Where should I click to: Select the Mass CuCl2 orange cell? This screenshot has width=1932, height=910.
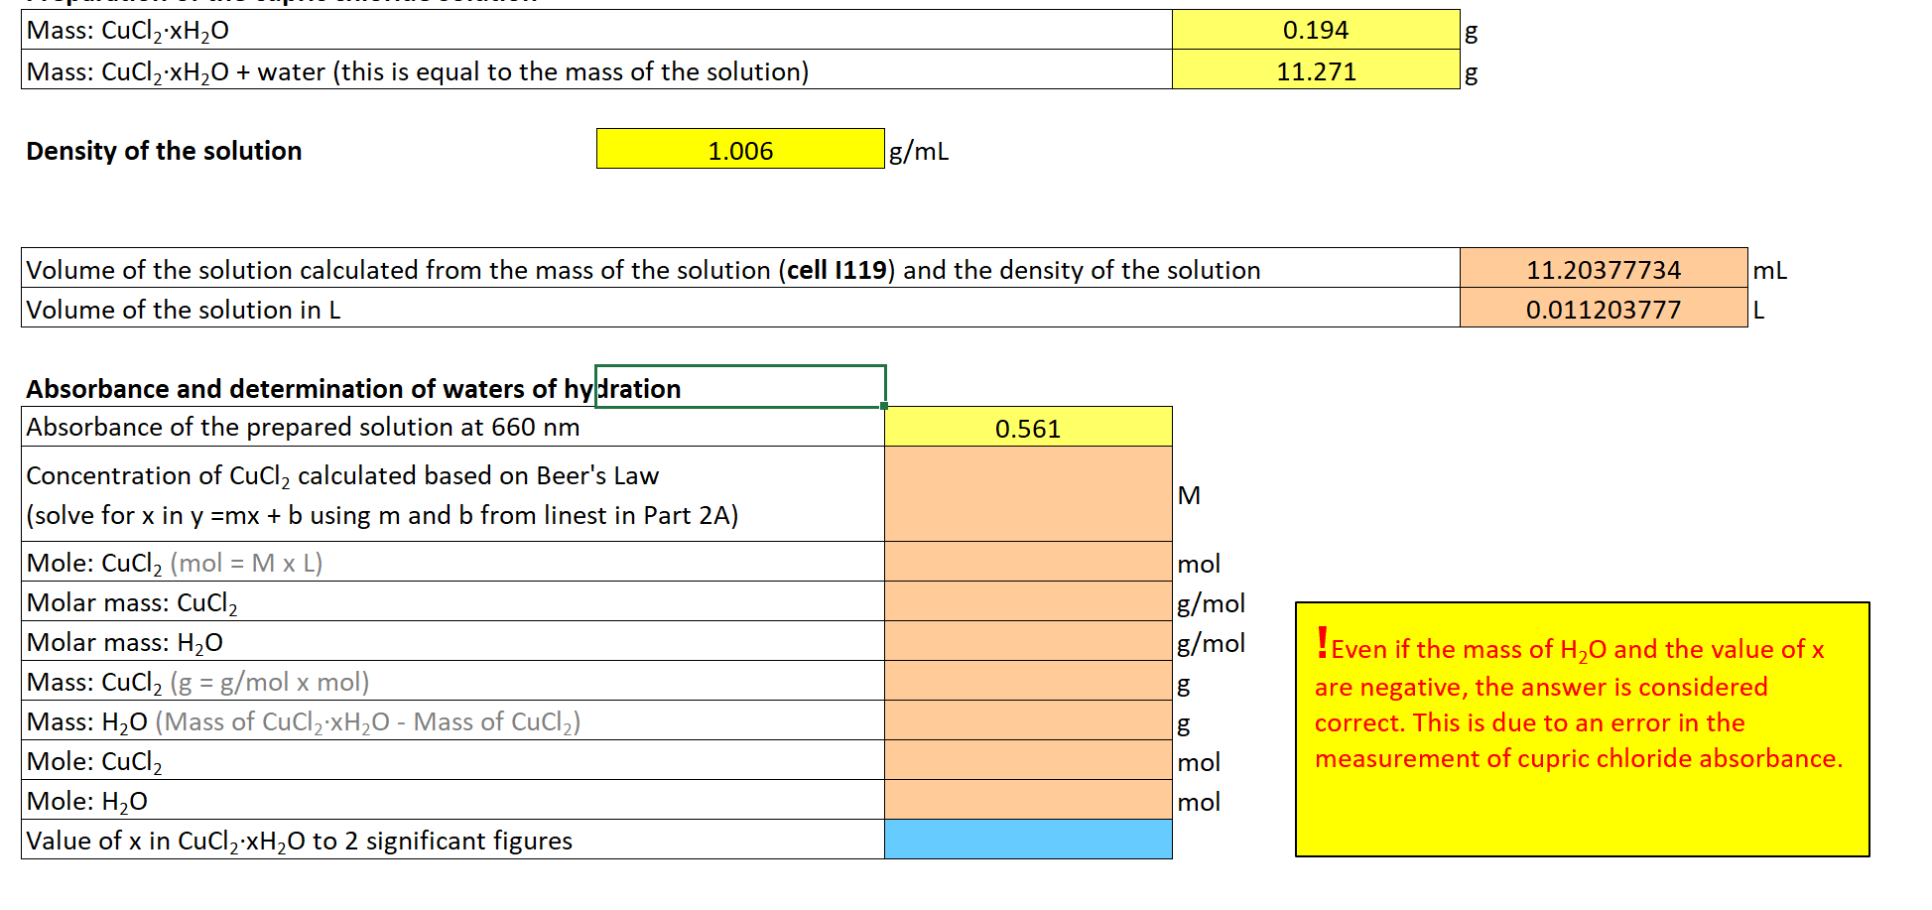[x=1028, y=682]
